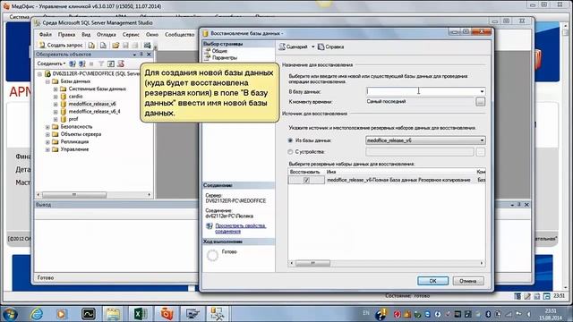Screen dimensions: 573x322
Task: Open the Отладка menu
Action: click(107, 34)
